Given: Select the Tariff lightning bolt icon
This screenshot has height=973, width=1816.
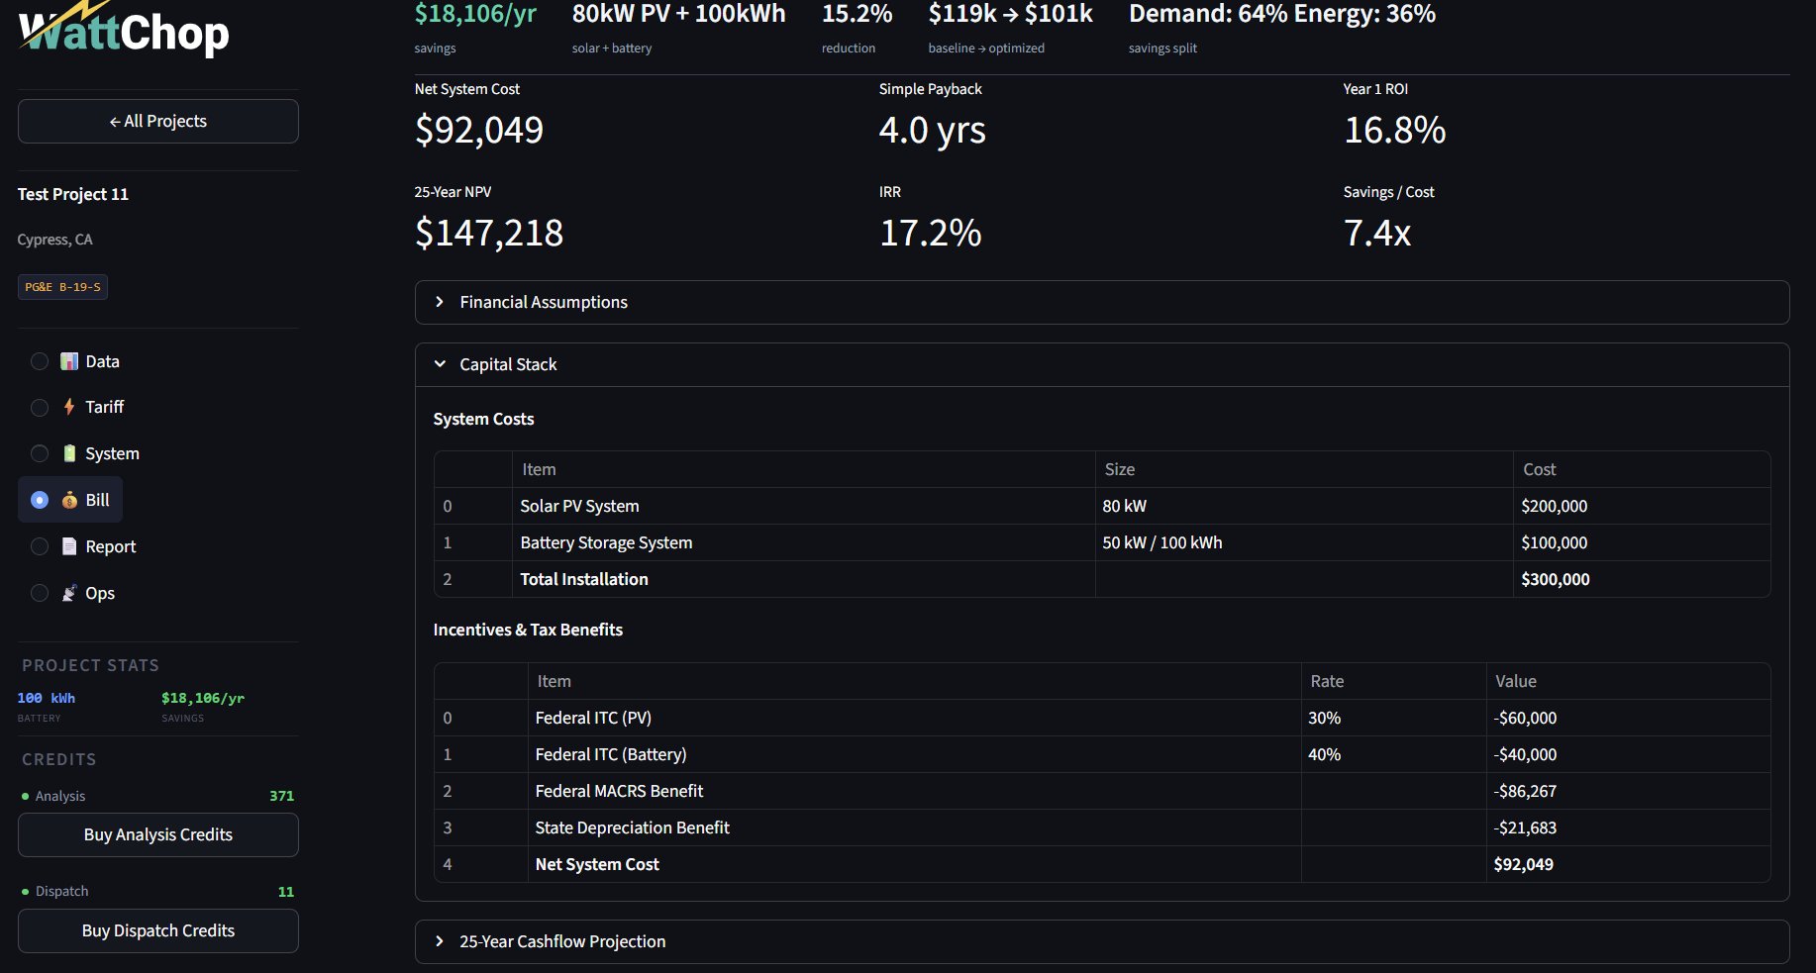Looking at the screenshot, I should tap(69, 407).
